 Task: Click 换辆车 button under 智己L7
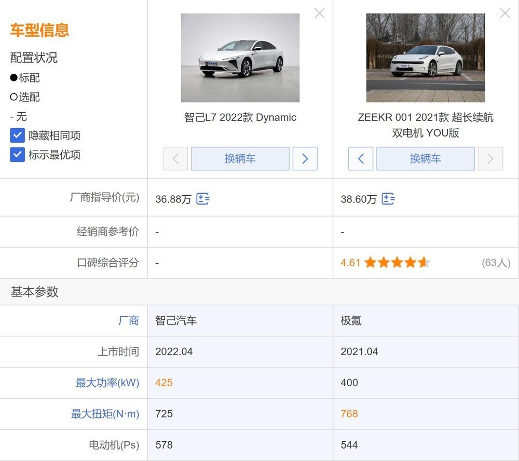pyautogui.click(x=240, y=159)
